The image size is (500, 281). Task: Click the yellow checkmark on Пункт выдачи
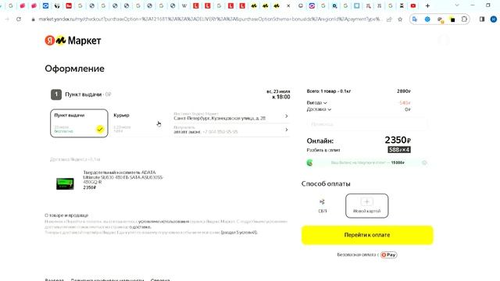[x=100, y=129]
